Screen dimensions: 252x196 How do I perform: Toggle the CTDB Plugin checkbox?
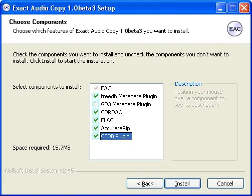(96, 136)
